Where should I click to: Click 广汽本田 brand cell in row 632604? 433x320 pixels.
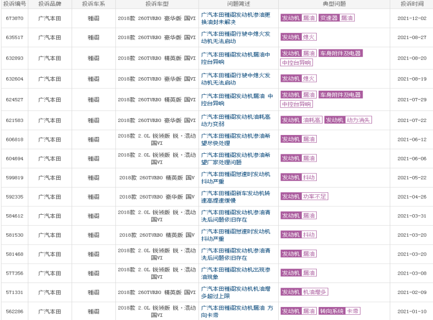tap(50, 79)
